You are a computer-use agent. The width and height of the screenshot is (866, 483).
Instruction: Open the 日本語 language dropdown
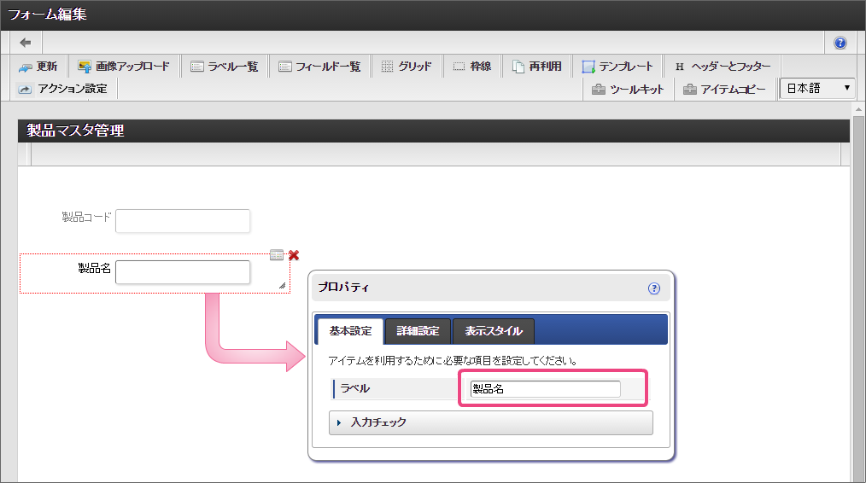tap(817, 88)
